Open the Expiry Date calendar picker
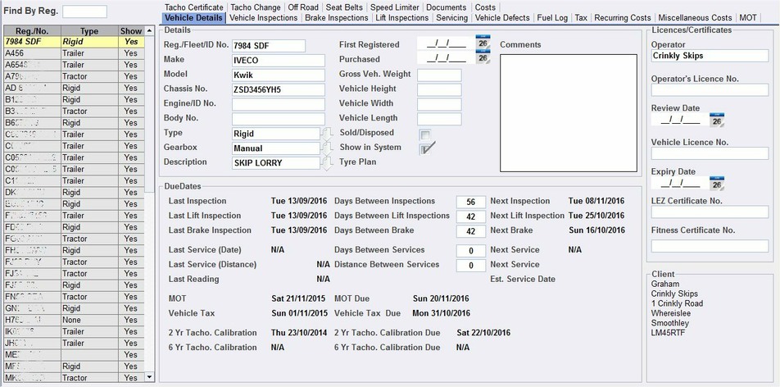This screenshot has width=780, height=387. pyautogui.click(x=717, y=184)
